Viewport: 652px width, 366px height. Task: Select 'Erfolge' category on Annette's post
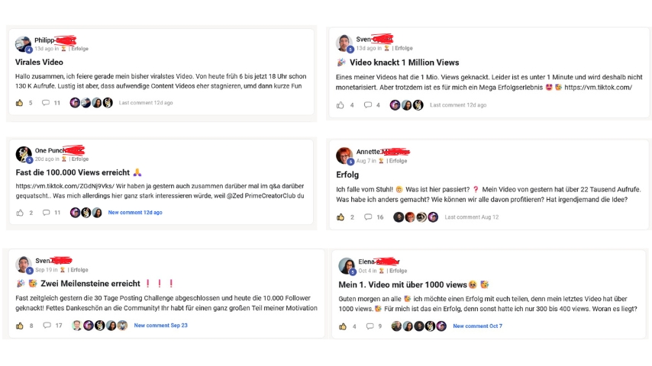pyautogui.click(x=399, y=161)
